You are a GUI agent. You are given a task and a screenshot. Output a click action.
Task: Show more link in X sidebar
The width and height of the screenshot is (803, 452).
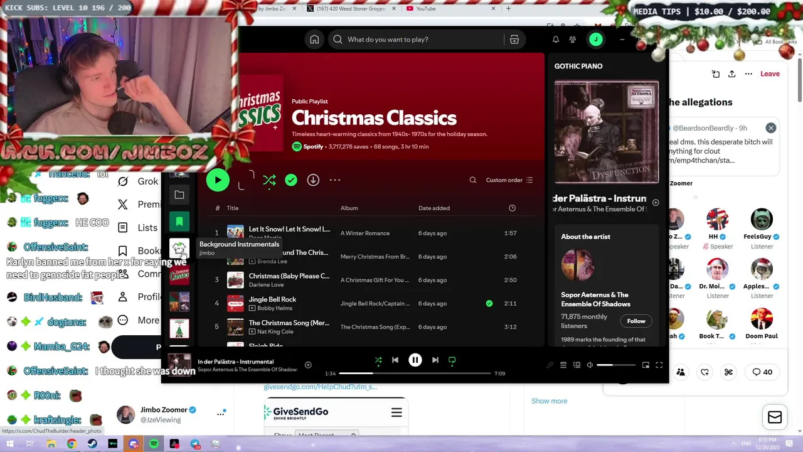pos(549,401)
